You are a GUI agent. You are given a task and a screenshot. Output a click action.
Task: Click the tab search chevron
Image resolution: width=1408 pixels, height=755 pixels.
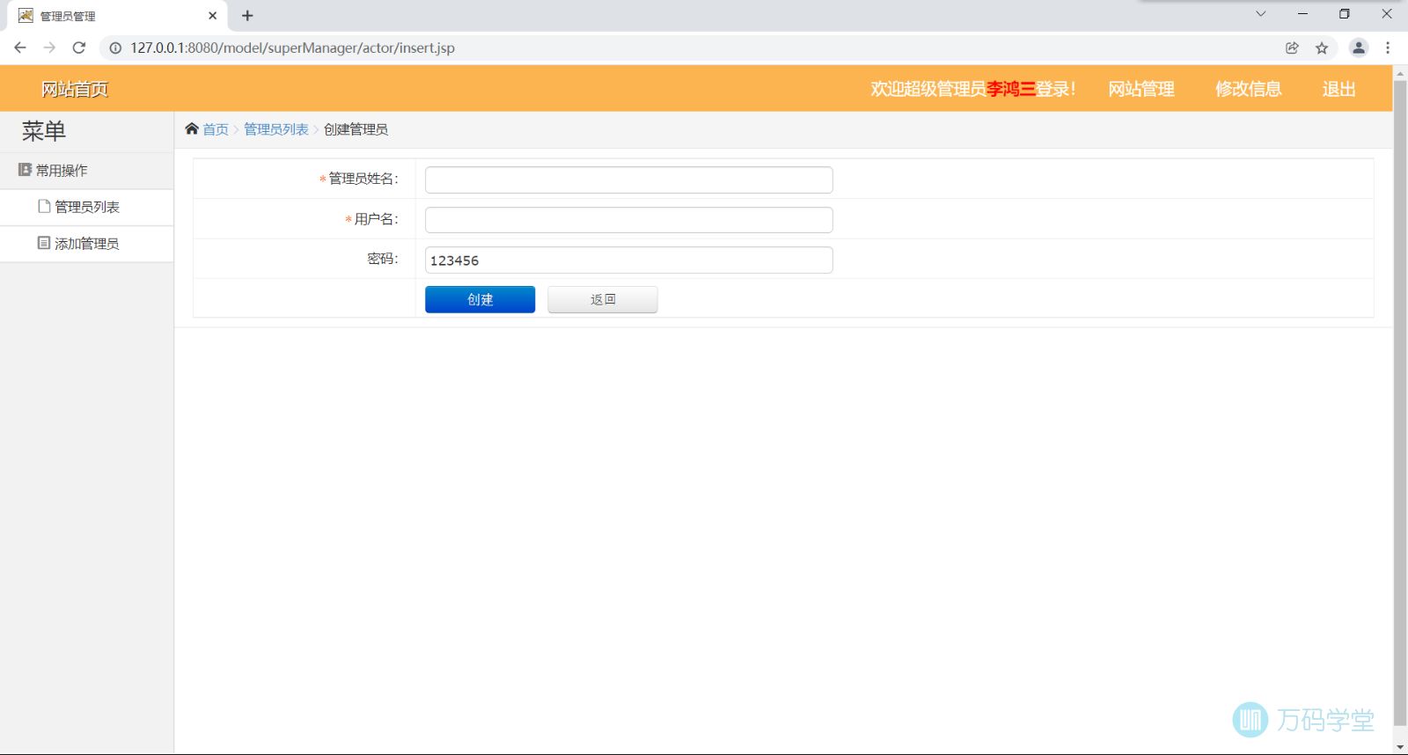1260,14
